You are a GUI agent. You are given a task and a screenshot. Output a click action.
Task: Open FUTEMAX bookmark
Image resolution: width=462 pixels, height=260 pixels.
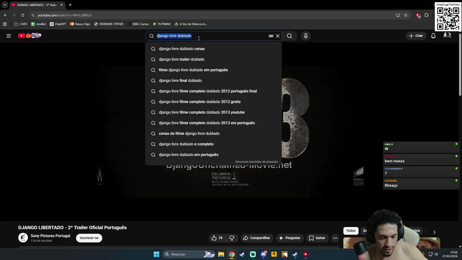coord(161,24)
